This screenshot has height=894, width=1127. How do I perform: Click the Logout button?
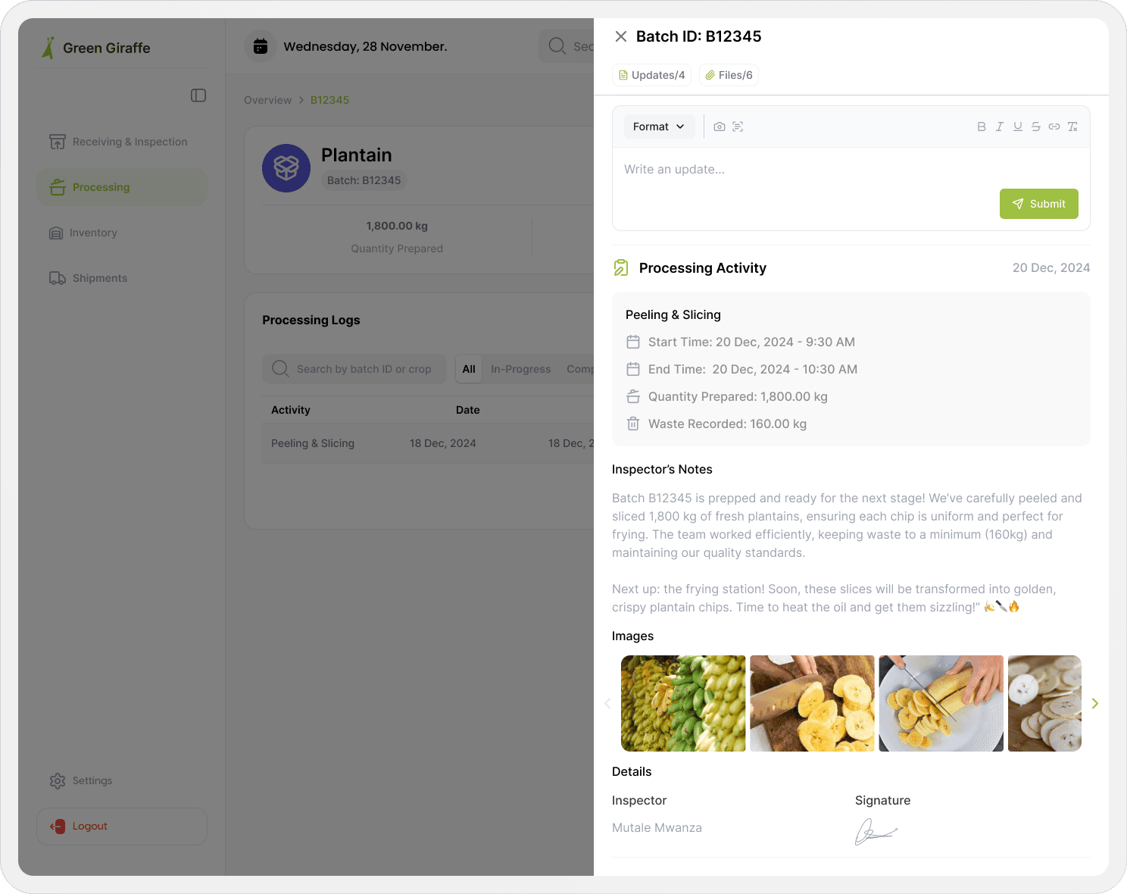pyautogui.click(x=122, y=827)
